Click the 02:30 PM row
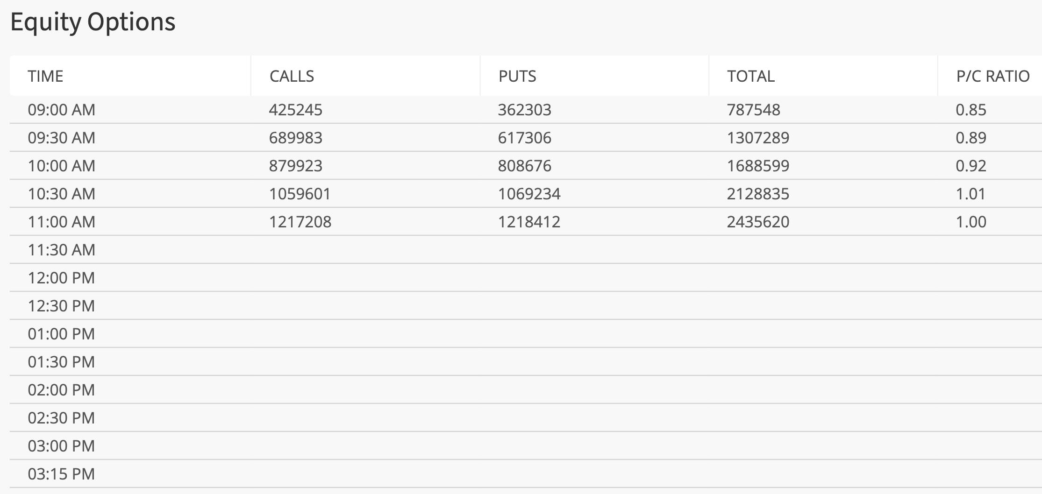 [526, 418]
